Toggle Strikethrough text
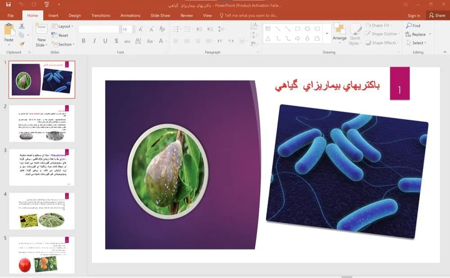This screenshot has width=450, height=278. pos(127,41)
